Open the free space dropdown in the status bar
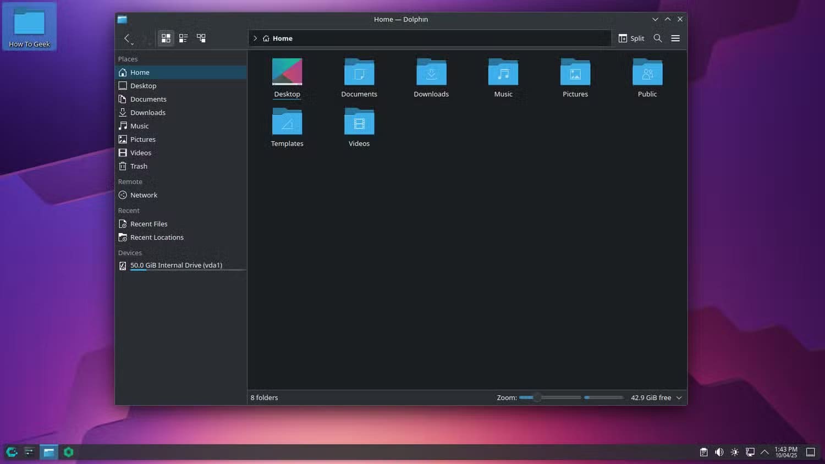 (x=679, y=397)
